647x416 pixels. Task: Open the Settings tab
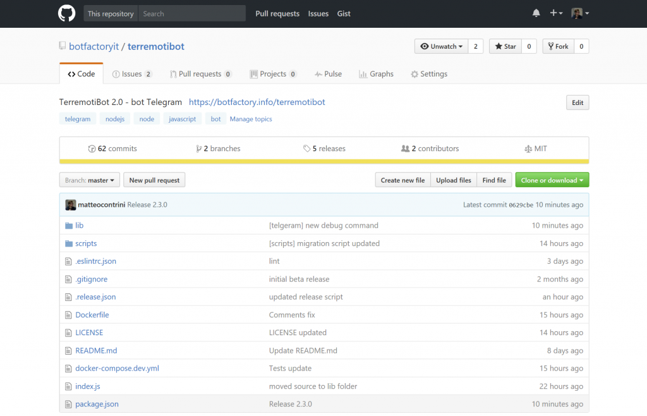click(x=429, y=73)
